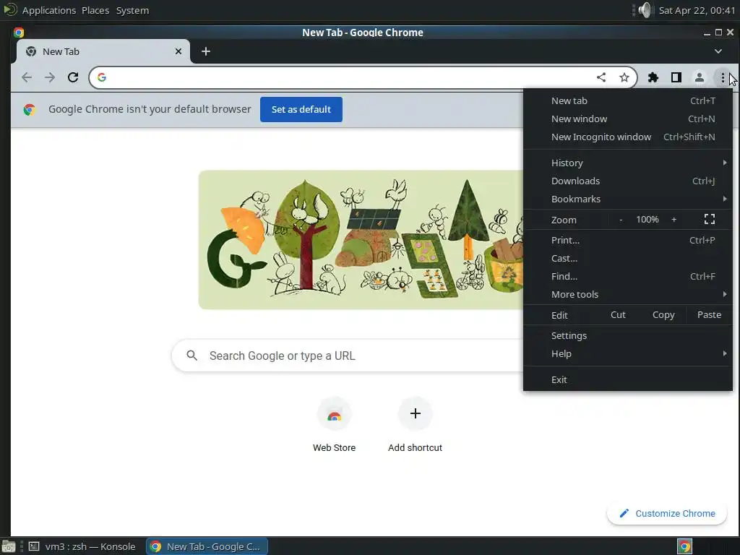740x555 pixels.
Task: Open New Incognito window
Action: pyautogui.click(x=628, y=137)
